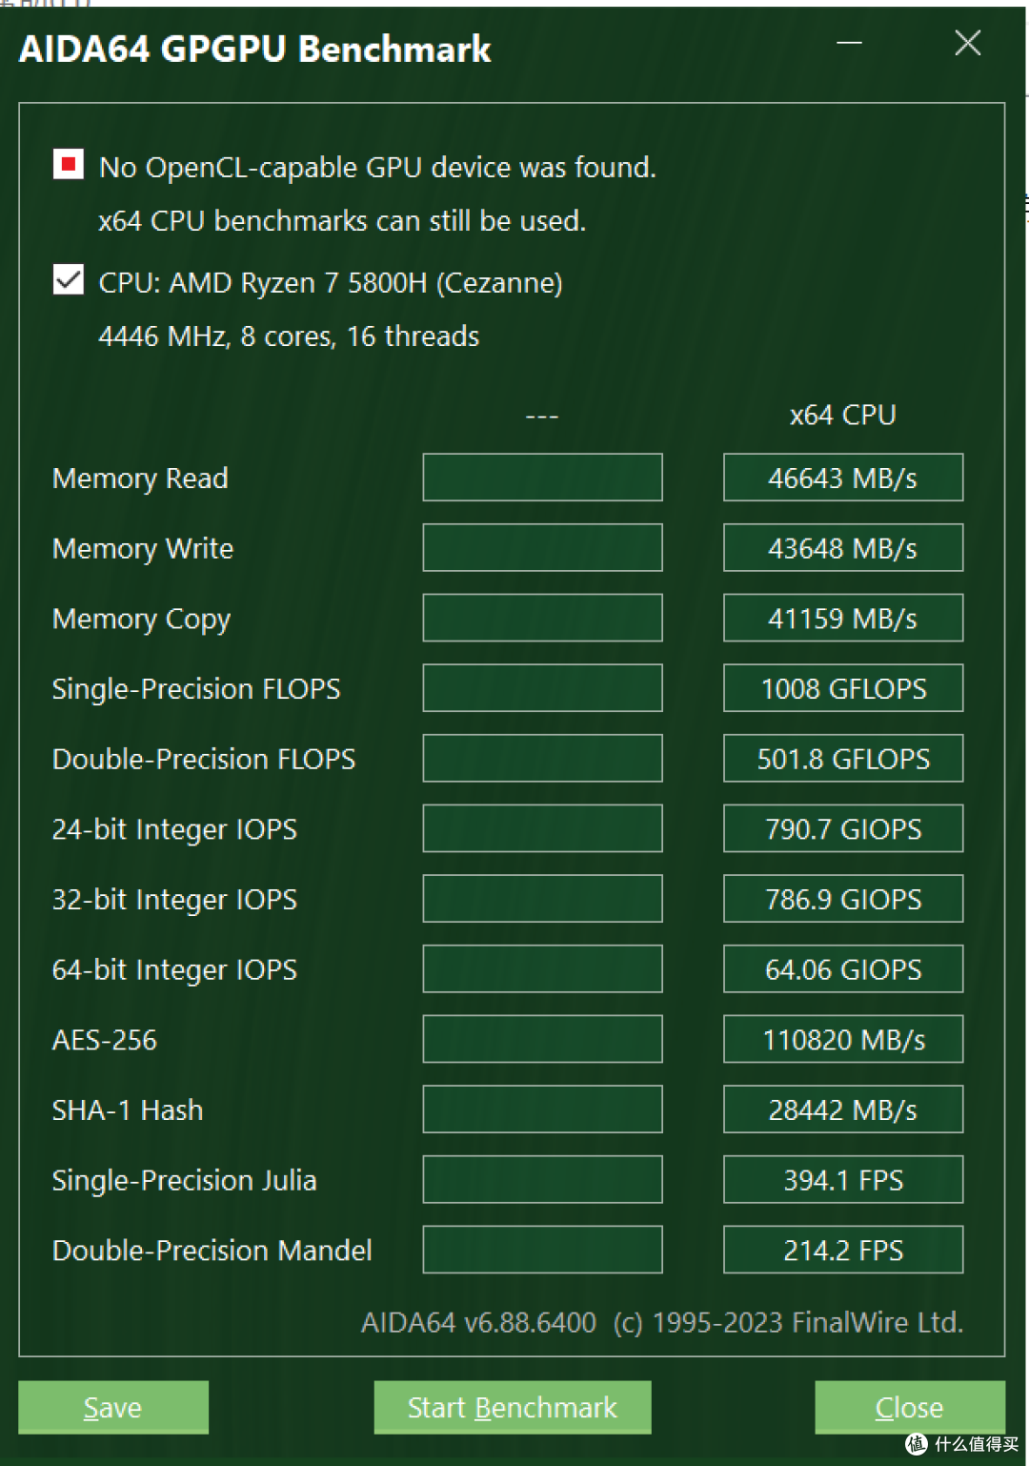Click the Memory Copy row label

tap(141, 620)
